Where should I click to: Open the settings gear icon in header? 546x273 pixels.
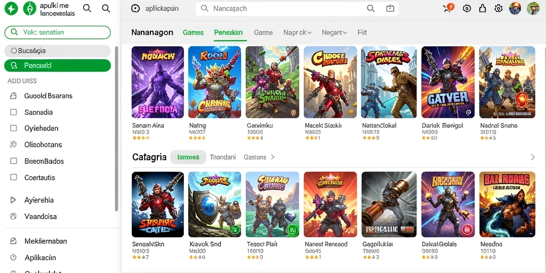pos(499,9)
